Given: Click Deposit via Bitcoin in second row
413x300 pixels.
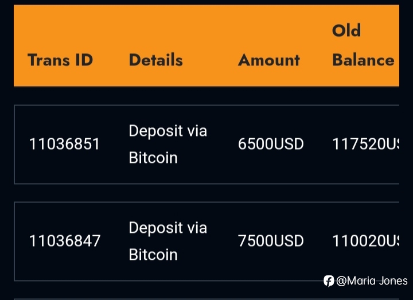Looking at the screenshot, I should pyautogui.click(x=167, y=241).
